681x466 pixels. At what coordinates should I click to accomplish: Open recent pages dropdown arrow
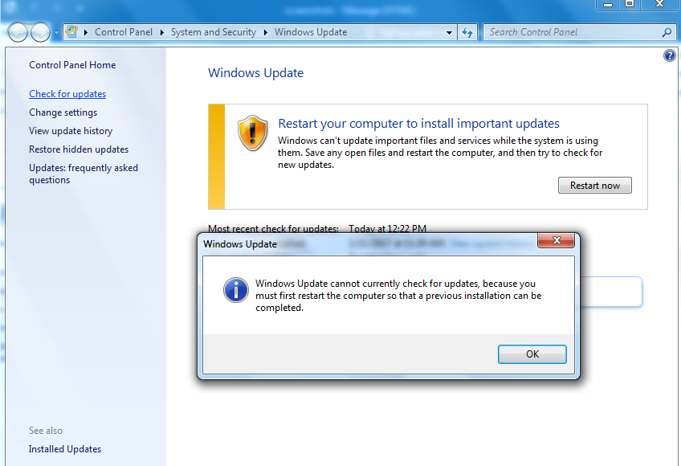(x=56, y=33)
